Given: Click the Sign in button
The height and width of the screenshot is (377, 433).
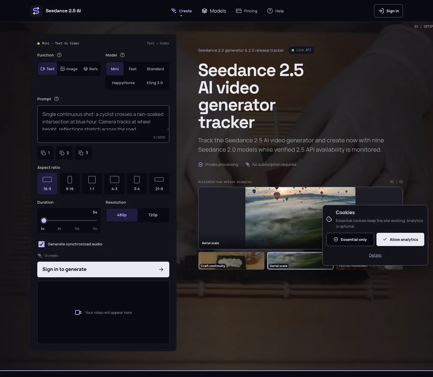Looking at the screenshot, I should pos(388,11).
